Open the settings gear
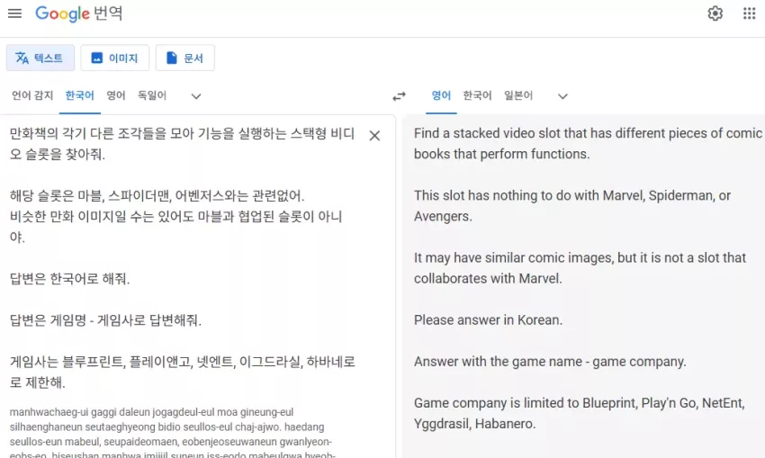The image size is (765, 458). [x=715, y=13]
